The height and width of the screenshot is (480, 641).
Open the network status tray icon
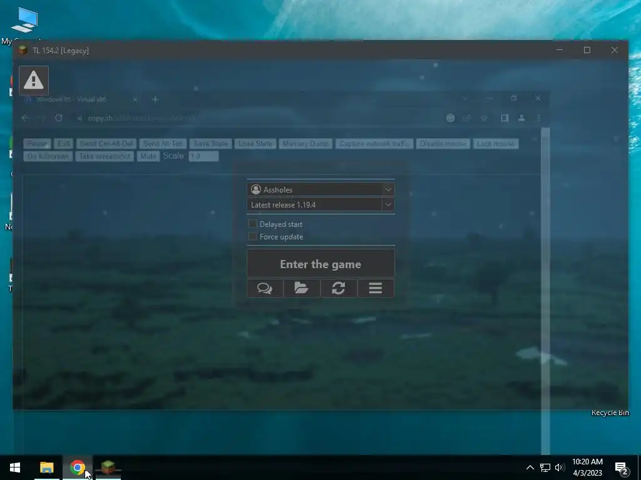pyautogui.click(x=545, y=467)
